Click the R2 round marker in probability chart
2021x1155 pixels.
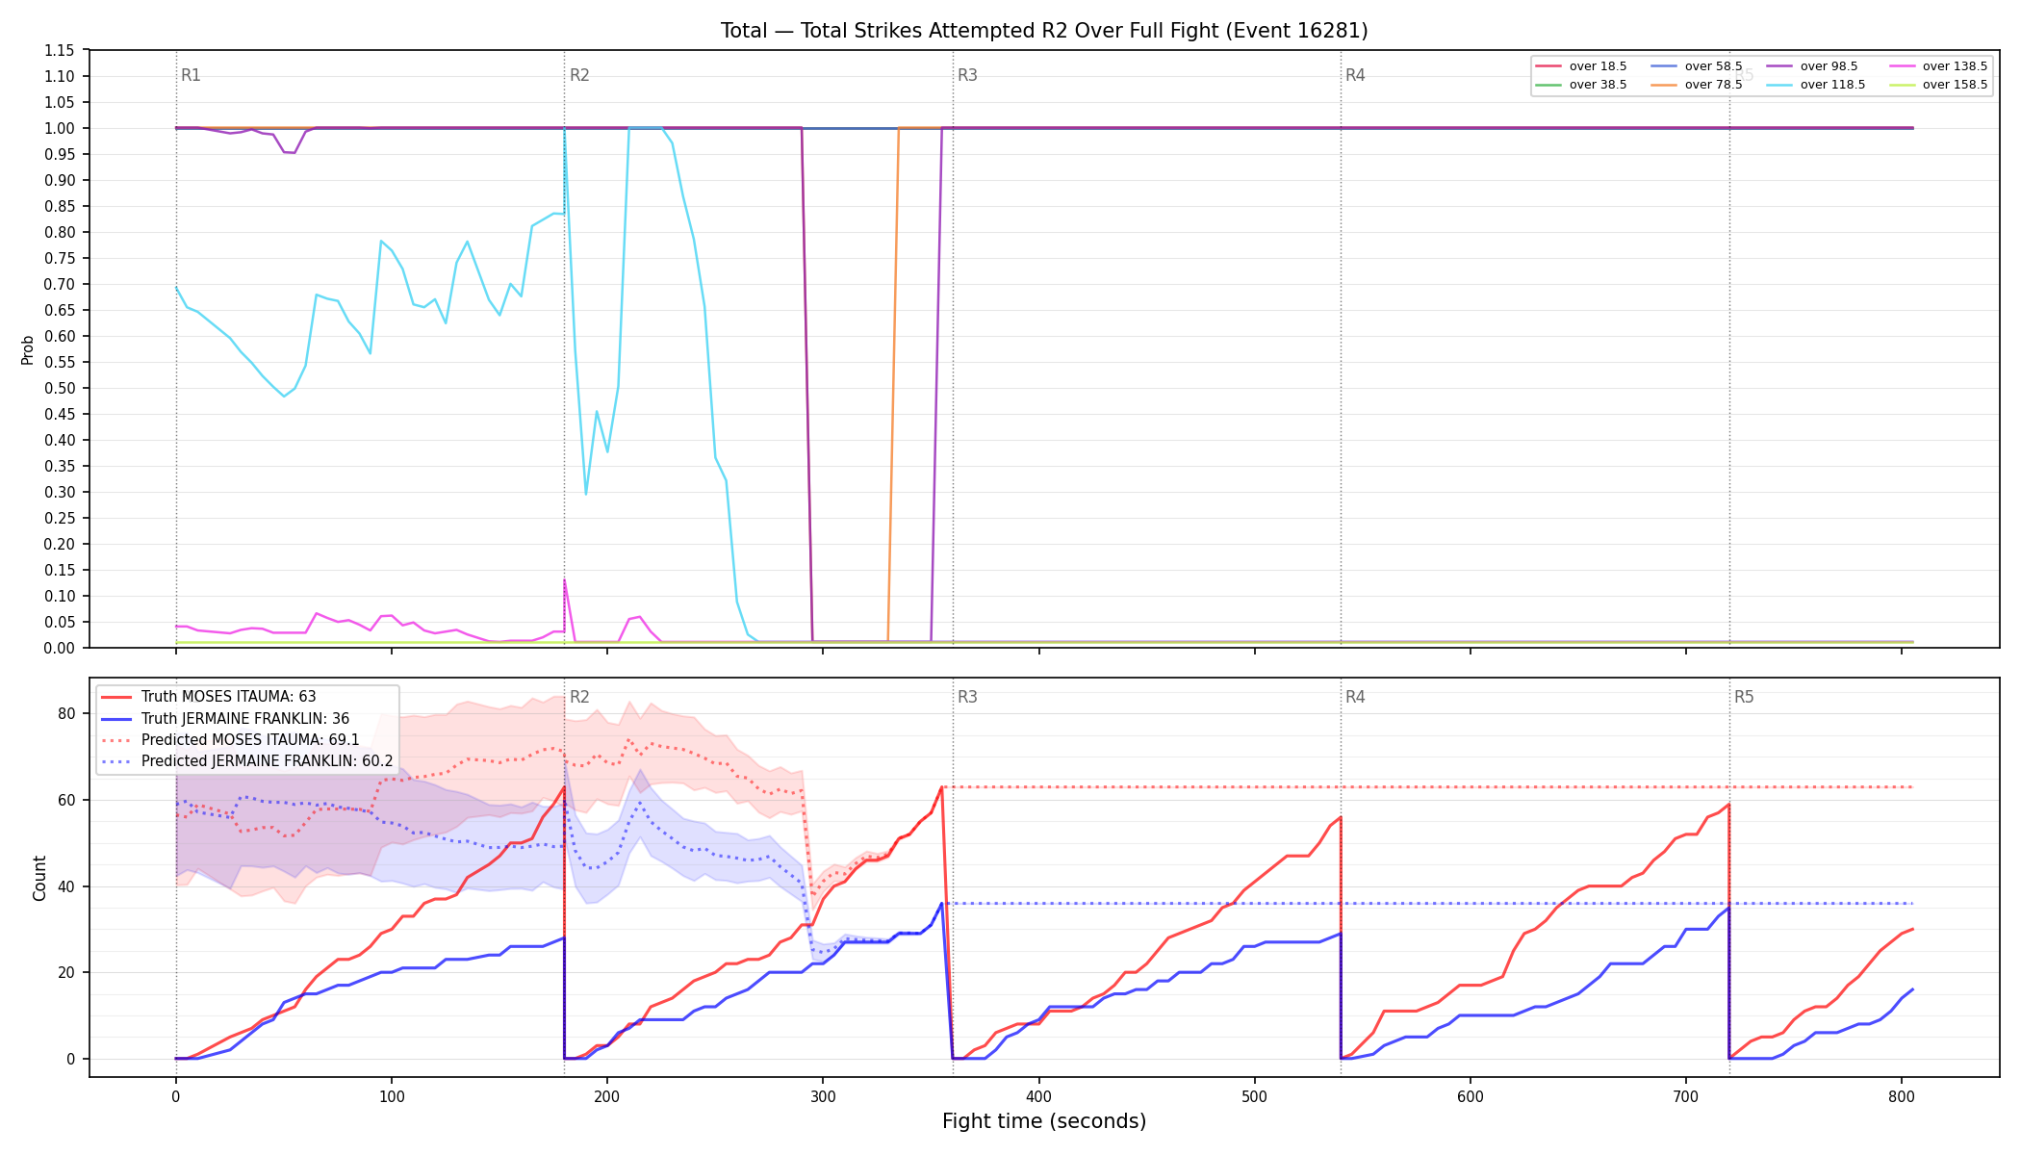pos(579,75)
